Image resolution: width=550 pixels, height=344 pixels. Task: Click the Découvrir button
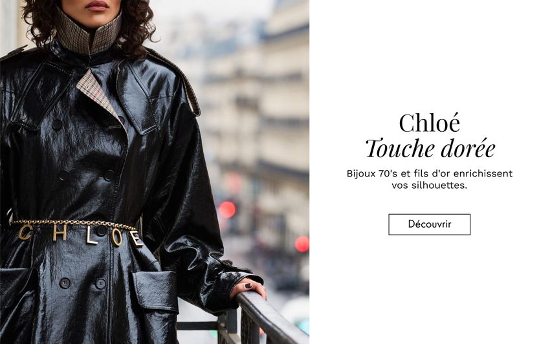pos(429,224)
